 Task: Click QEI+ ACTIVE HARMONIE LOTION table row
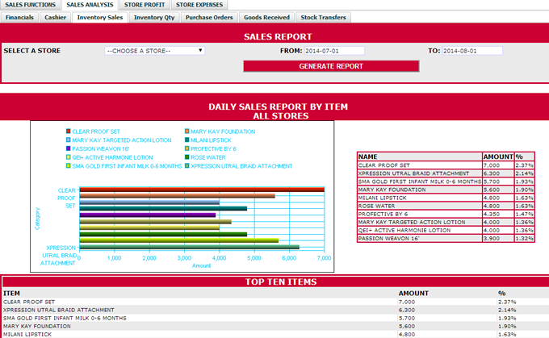click(446, 230)
